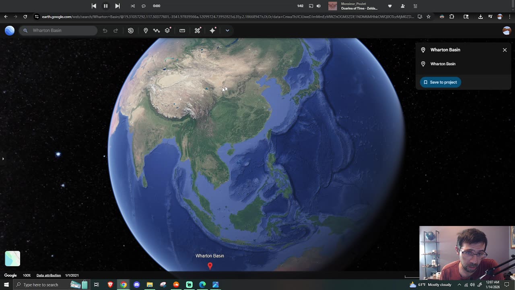Draw a path or polygon
Image resolution: width=515 pixels, height=290 pixels.
(x=157, y=30)
